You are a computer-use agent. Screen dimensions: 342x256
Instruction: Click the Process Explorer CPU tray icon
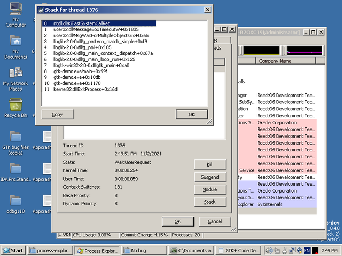pos(315,251)
